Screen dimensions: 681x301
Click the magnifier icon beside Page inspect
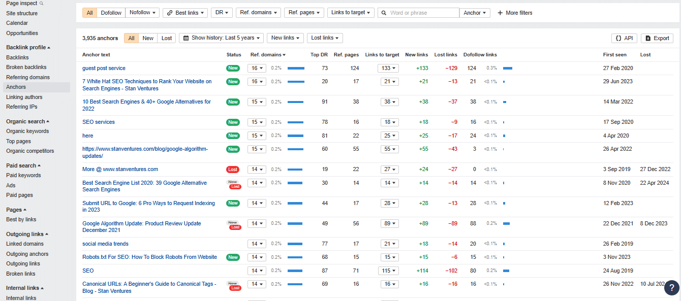[x=42, y=3]
